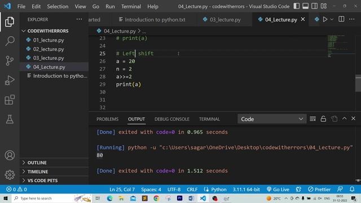Screen dimensions: 361x203
Task: Click Go Live server button
Action: (x=278, y=189)
